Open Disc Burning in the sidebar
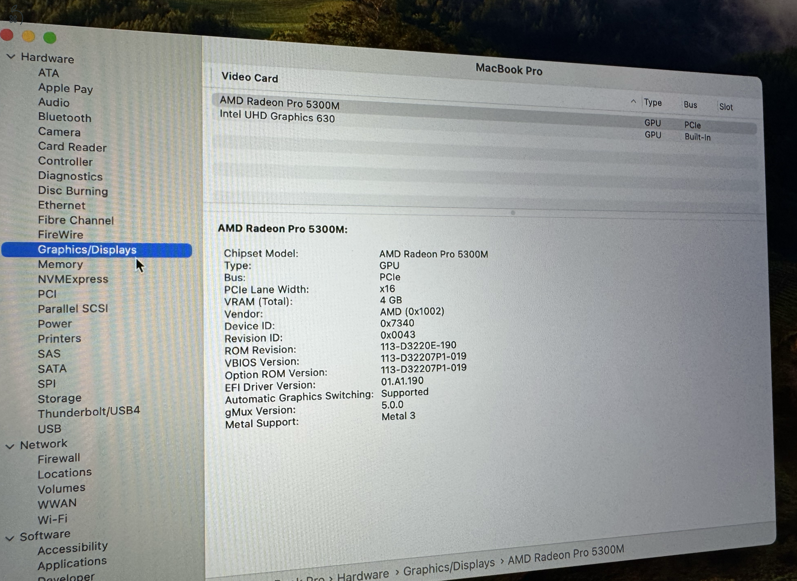Screen dimensions: 797x581 click(x=73, y=191)
